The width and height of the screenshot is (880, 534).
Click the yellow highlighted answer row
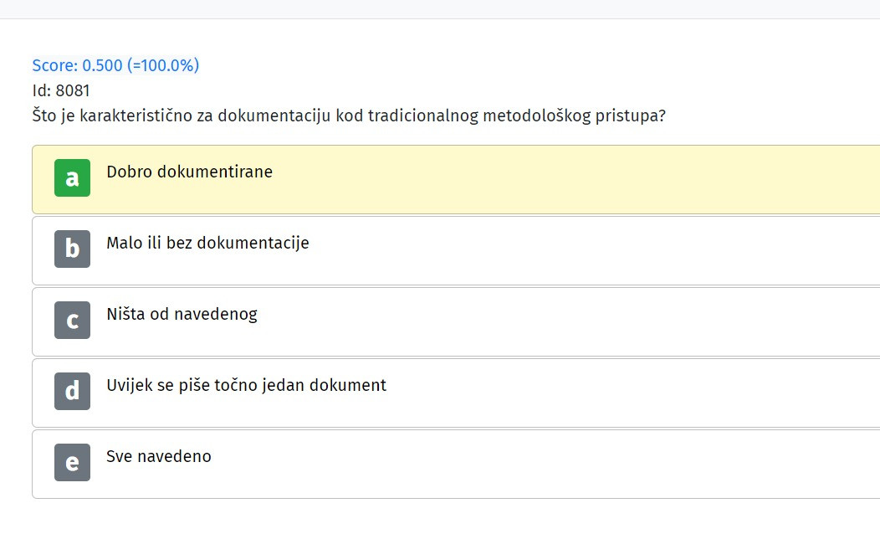click(x=456, y=179)
